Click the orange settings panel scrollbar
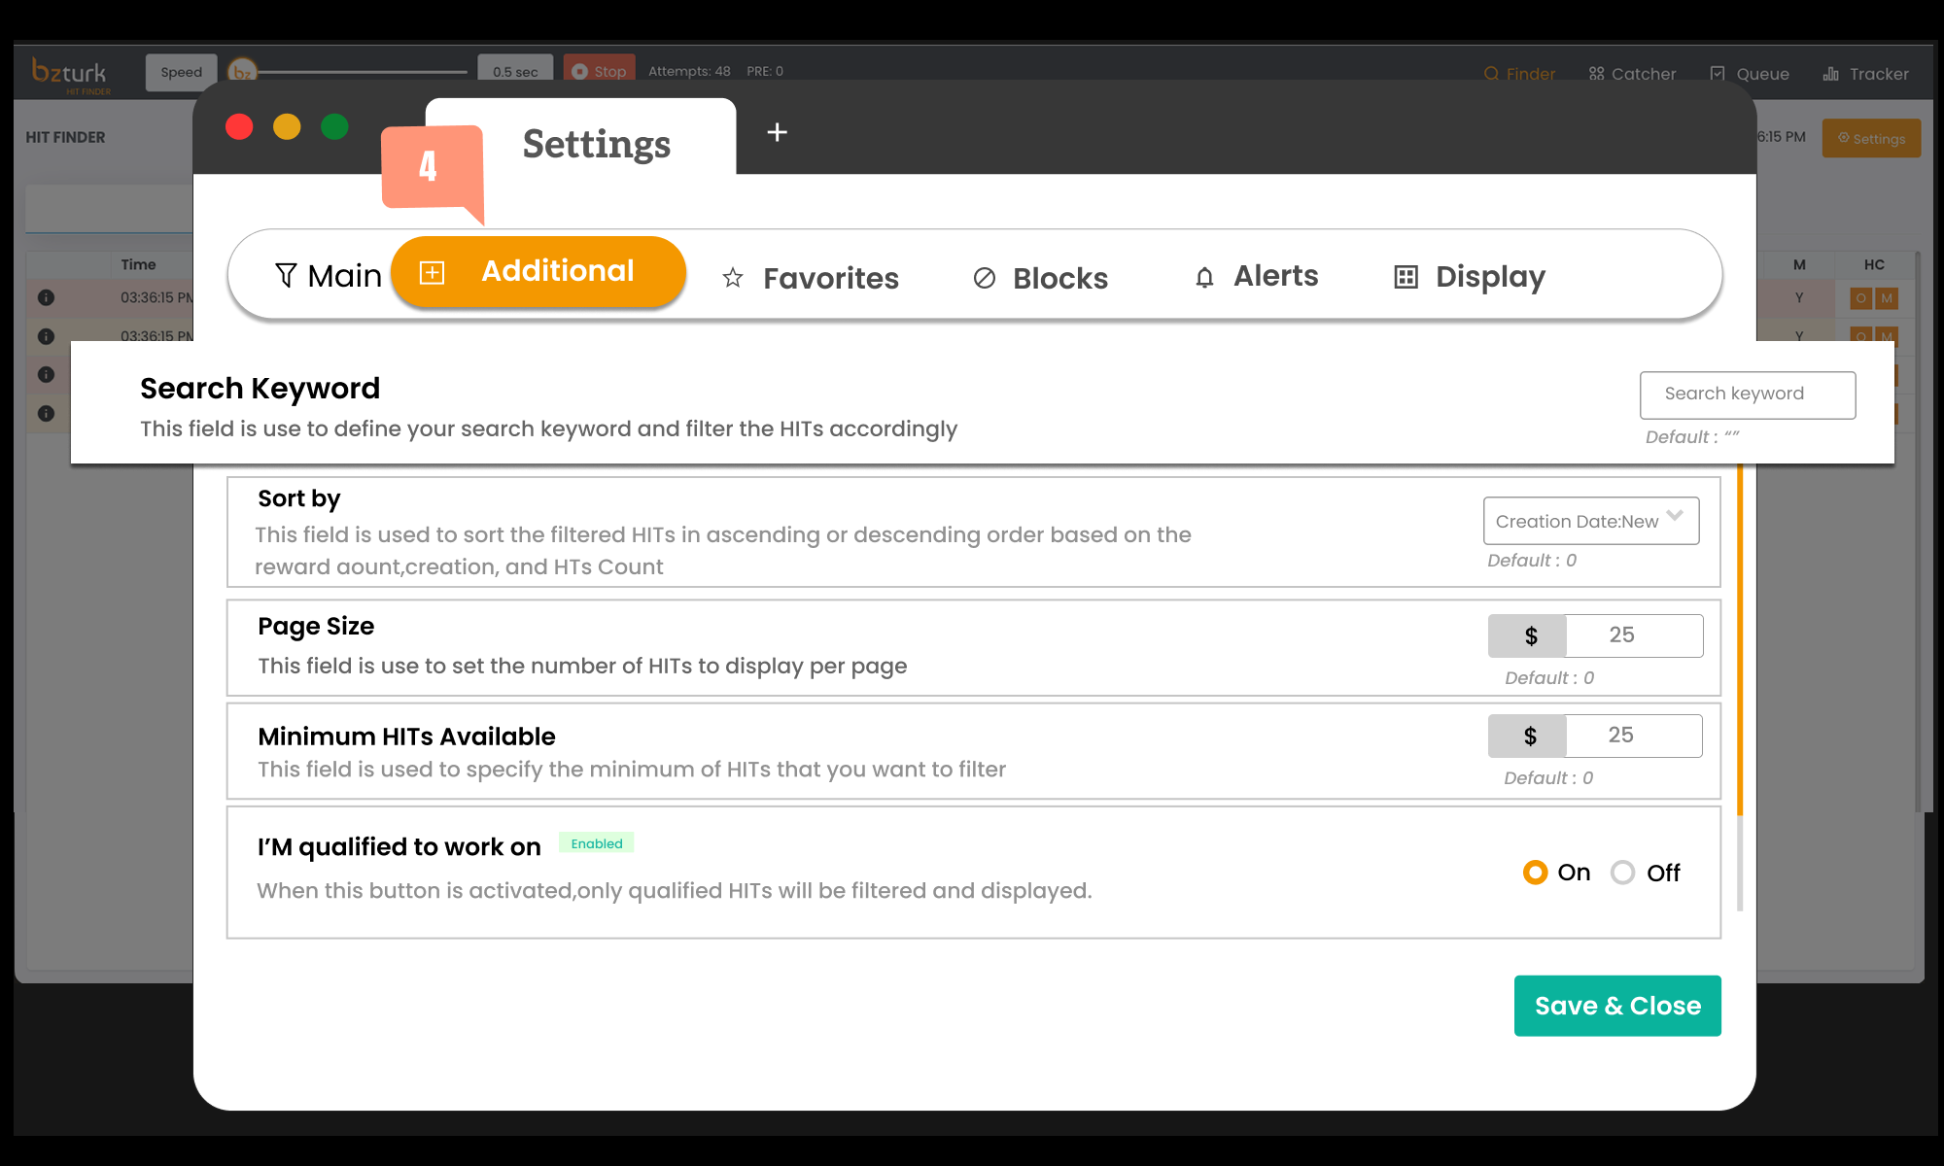Screen dimensions: 1944x1166 [x=1739, y=641]
